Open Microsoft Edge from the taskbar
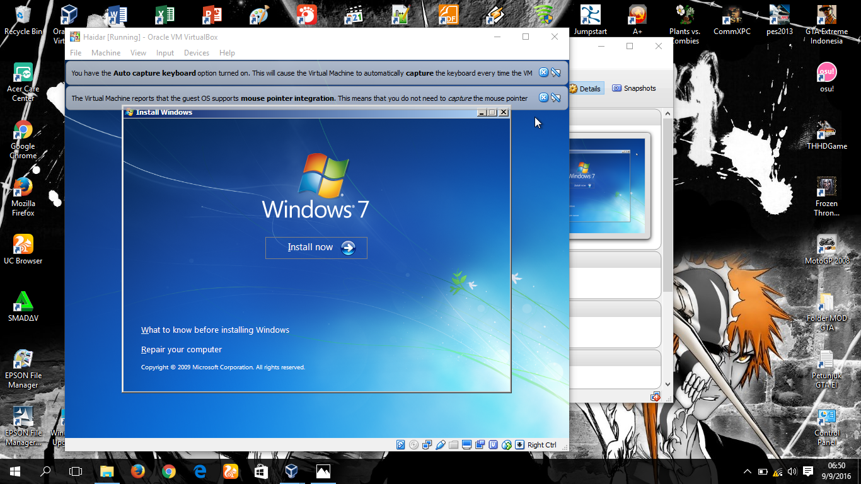 point(200,471)
